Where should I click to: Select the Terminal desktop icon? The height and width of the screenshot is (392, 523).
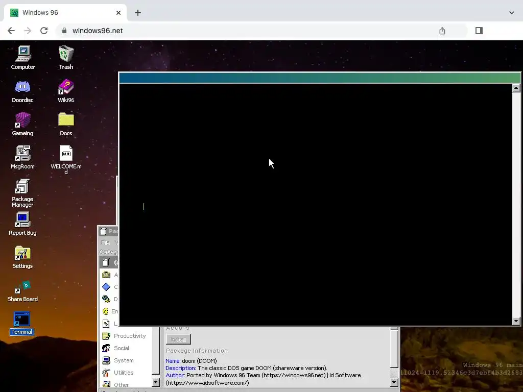point(22,323)
